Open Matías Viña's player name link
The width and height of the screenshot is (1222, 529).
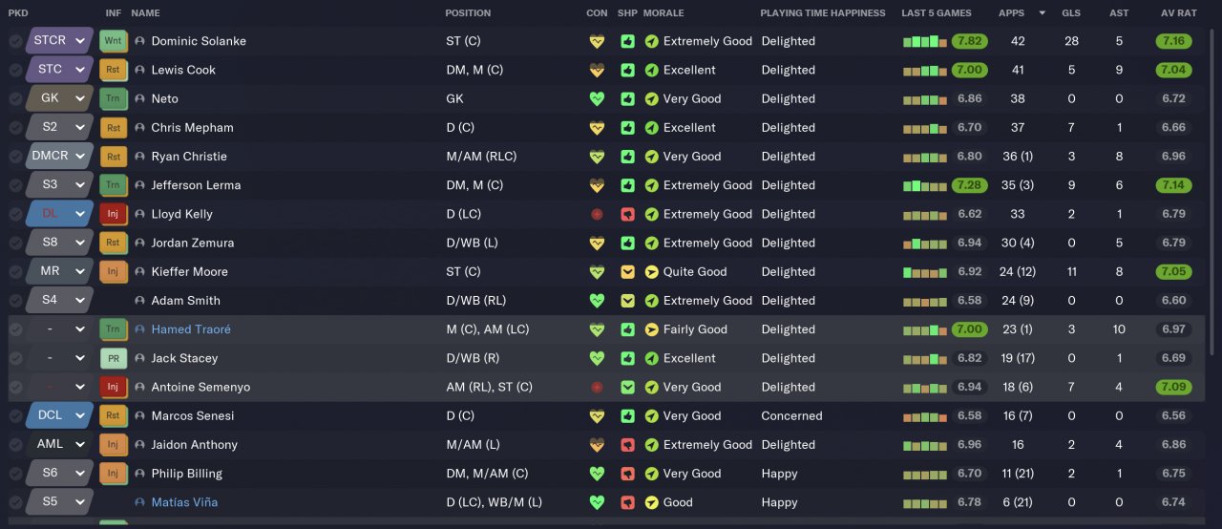(x=184, y=502)
